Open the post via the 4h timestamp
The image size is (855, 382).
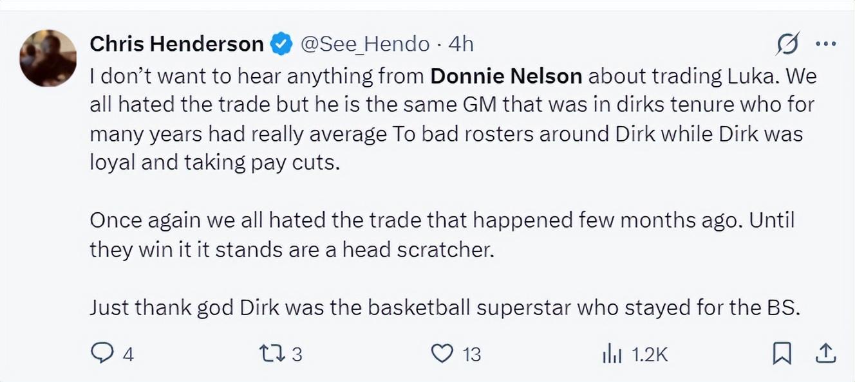[x=461, y=44]
